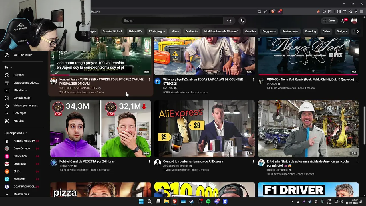This screenshot has width=366, height=206.
Task: Select the Camping chip
Action: [x=310, y=31]
